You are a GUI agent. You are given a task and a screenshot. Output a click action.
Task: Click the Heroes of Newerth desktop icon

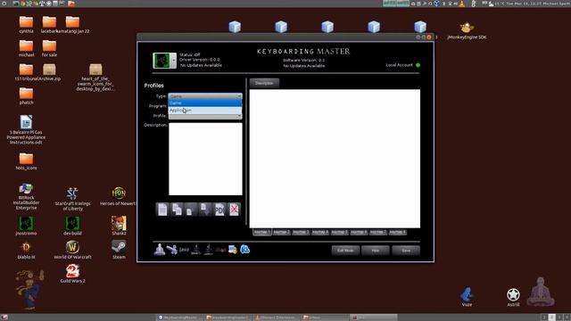[119, 196]
